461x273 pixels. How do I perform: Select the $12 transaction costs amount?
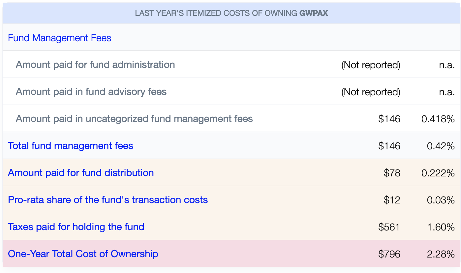392,200
